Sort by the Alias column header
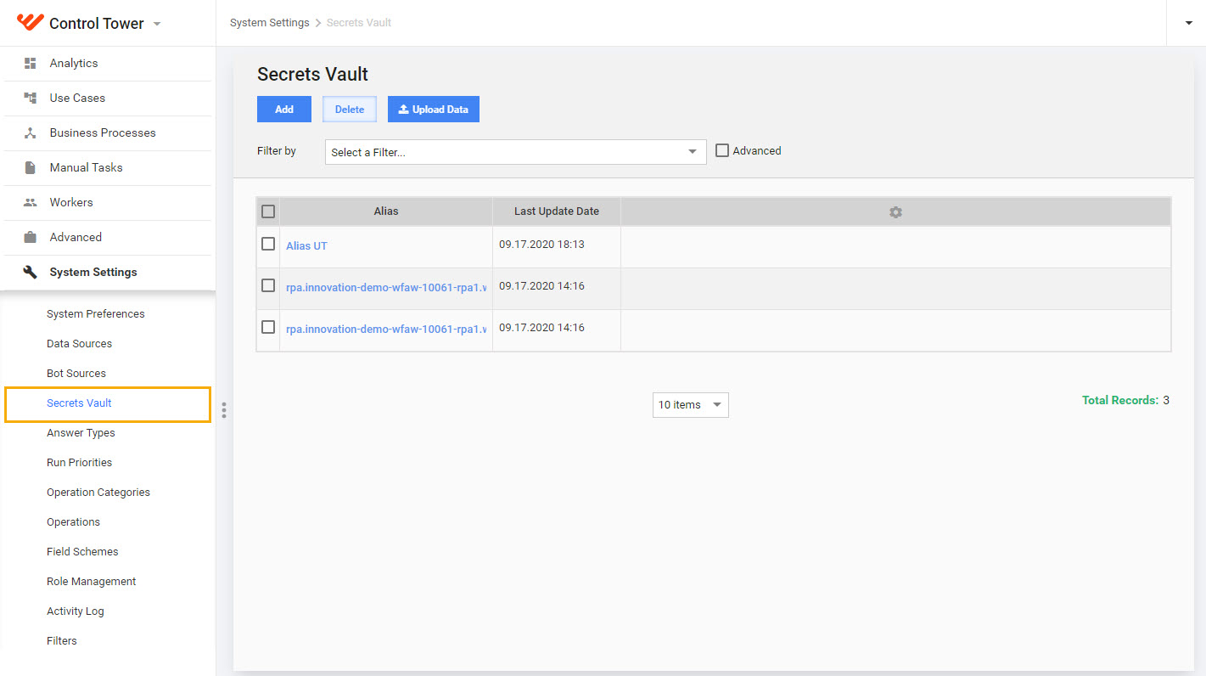 pos(386,211)
